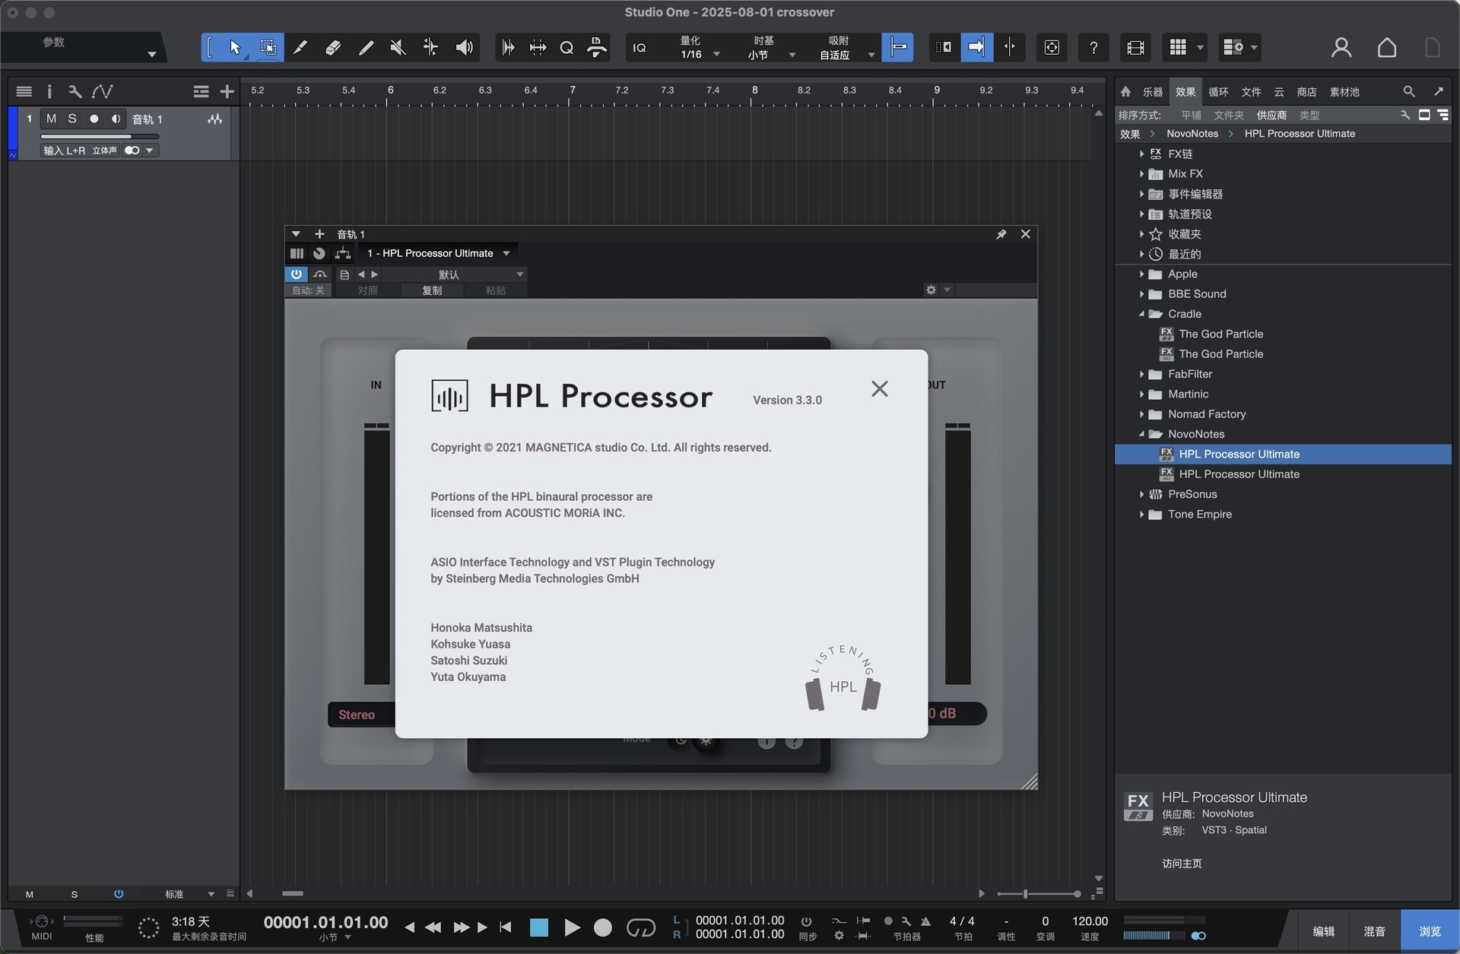Click the 复制 button in plugin header
Image resolution: width=1460 pixels, height=954 pixels.
coord(432,290)
